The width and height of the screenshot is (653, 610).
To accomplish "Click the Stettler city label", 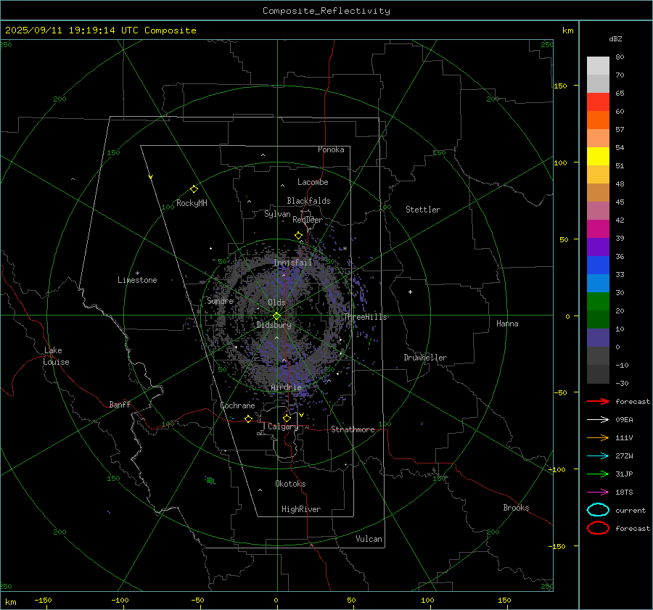I will click(423, 210).
